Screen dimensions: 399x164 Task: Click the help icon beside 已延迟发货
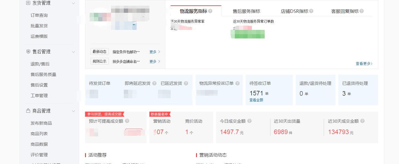point(186,83)
